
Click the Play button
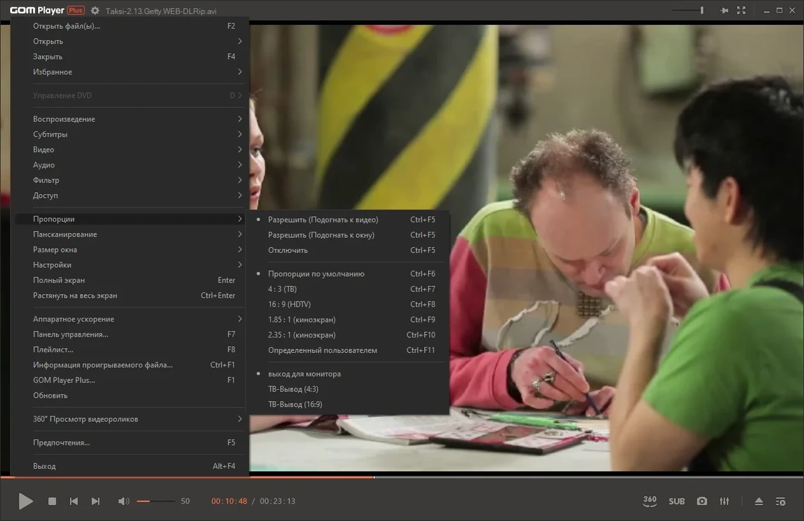click(x=25, y=501)
